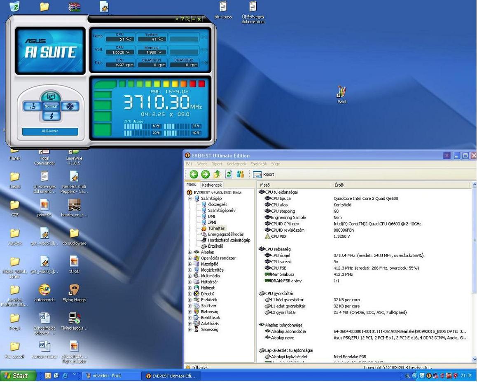Click the lightning bolt icon in AI Suite
Viewport: 477px width, 382px height.
tap(51, 116)
